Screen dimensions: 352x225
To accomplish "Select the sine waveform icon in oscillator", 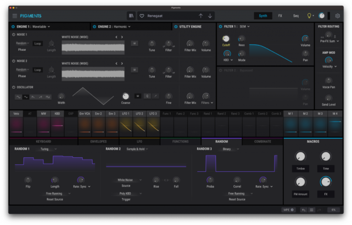I will click(x=18, y=97).
